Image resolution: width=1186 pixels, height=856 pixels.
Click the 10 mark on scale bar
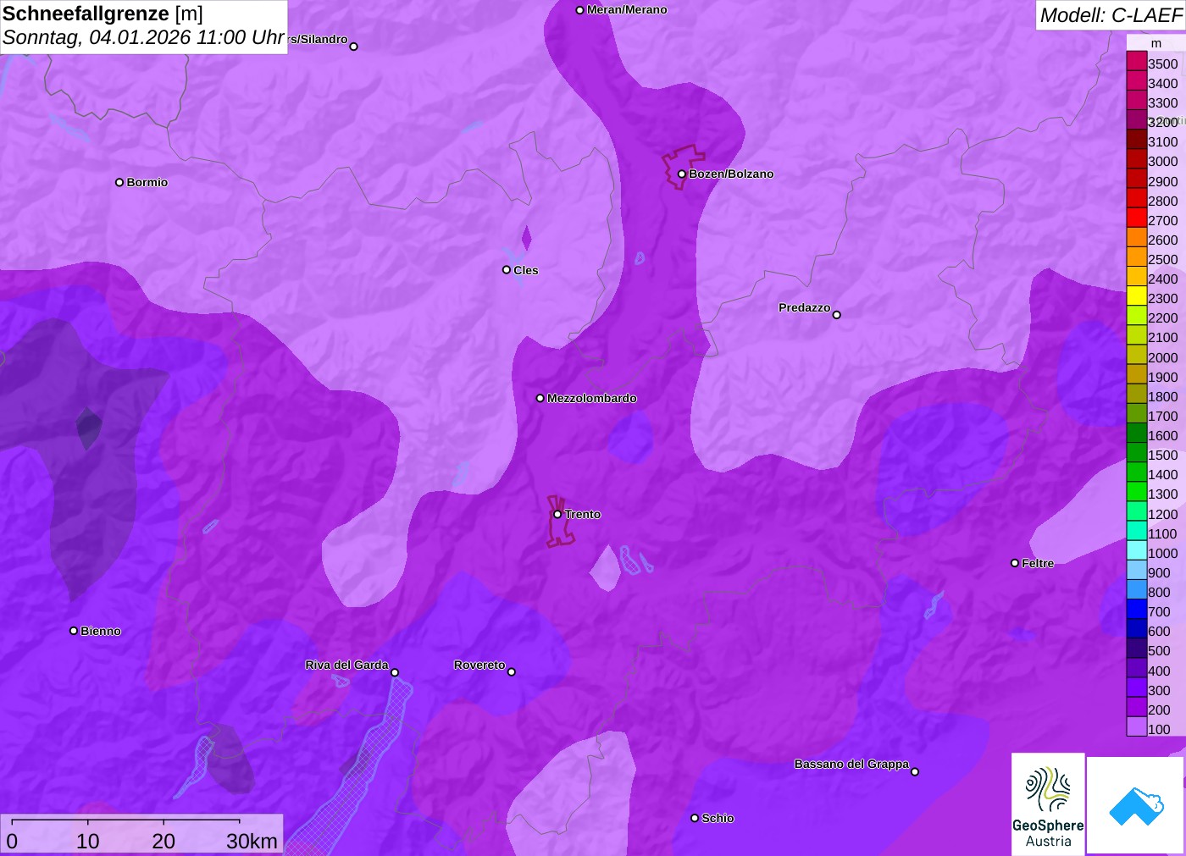pos(88,841)
